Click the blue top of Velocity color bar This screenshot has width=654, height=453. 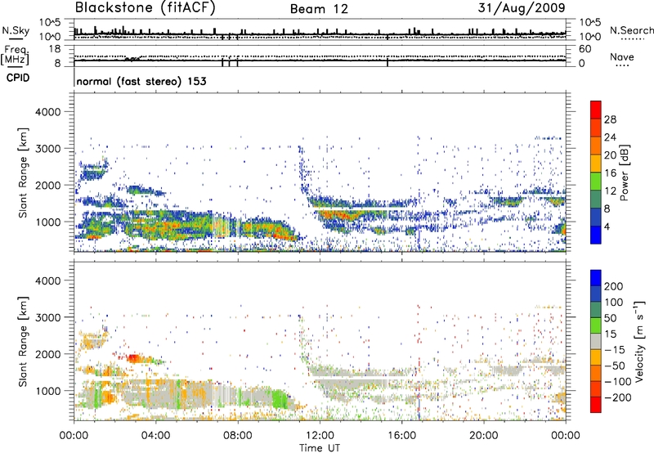click(x=596, y=277)
